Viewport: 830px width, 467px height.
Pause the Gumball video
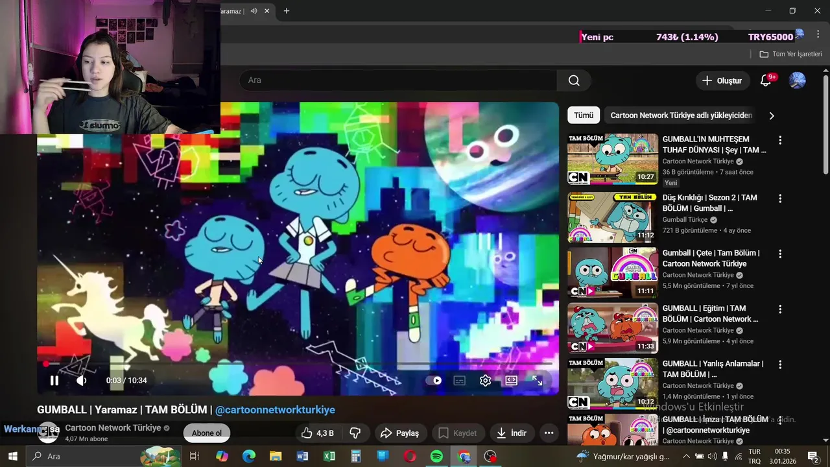coord(54,381)
